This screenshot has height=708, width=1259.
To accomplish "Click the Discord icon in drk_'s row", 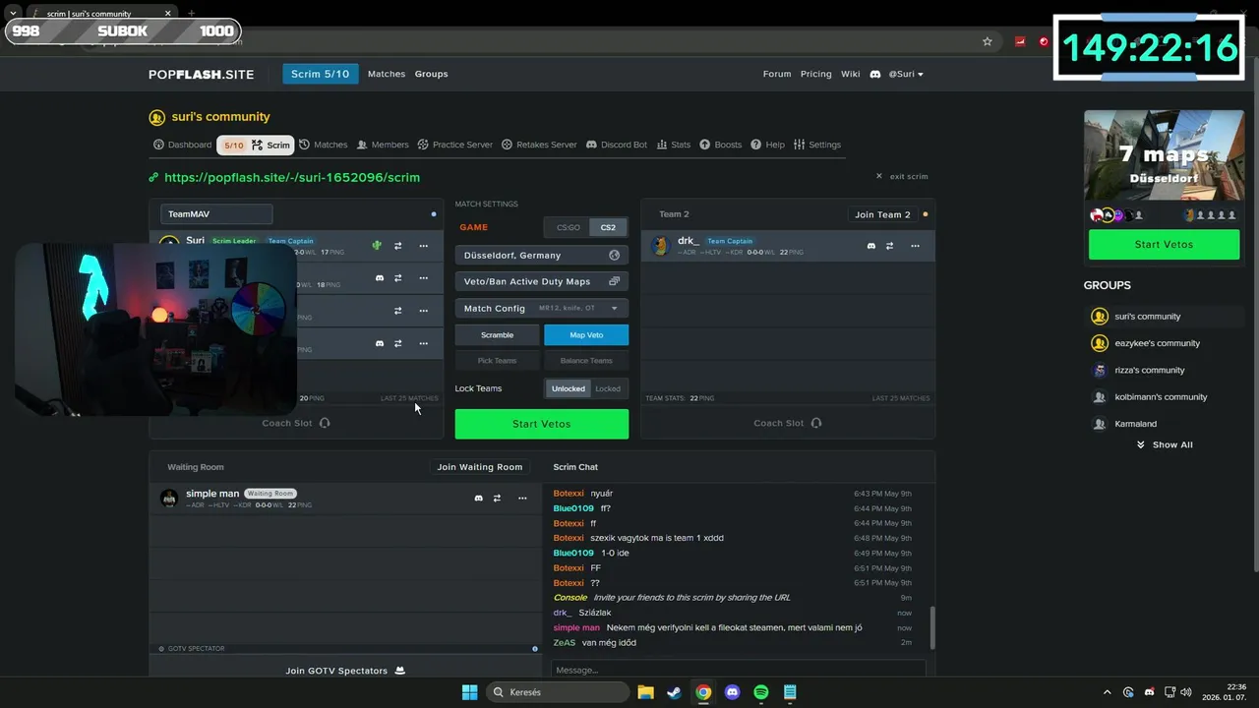I will (x=870, y=246).
